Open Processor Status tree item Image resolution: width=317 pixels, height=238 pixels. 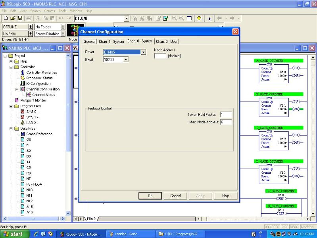[x=39, y=78]
